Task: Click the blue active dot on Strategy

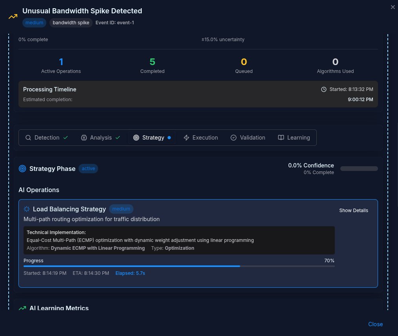Action: 169,138
